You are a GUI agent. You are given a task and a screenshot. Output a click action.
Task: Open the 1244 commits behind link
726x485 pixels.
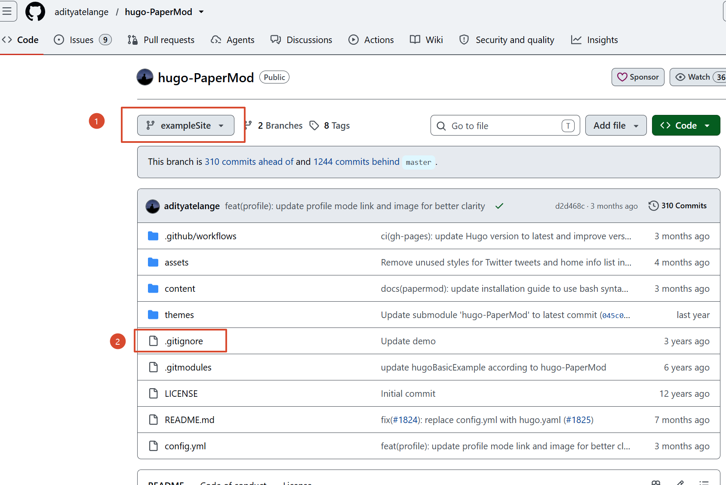357,162
